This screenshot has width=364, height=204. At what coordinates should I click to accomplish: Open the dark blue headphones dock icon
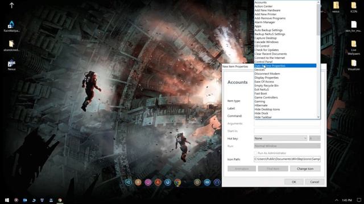pos(217,182)
